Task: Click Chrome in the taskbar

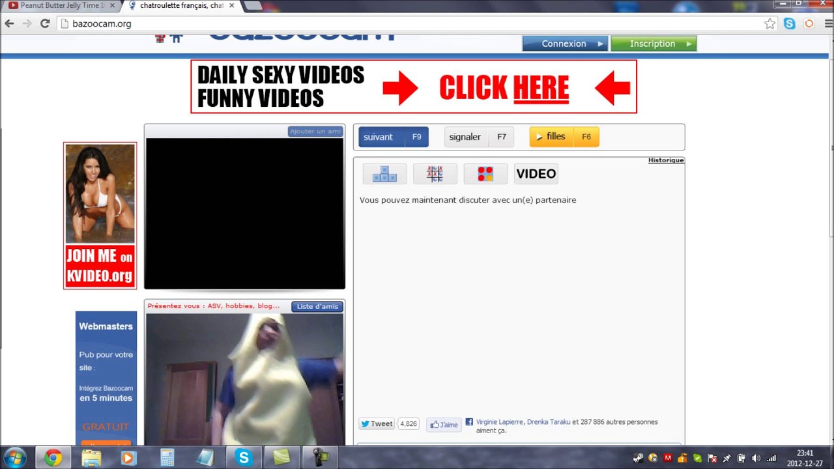Action: click(53, 458)
